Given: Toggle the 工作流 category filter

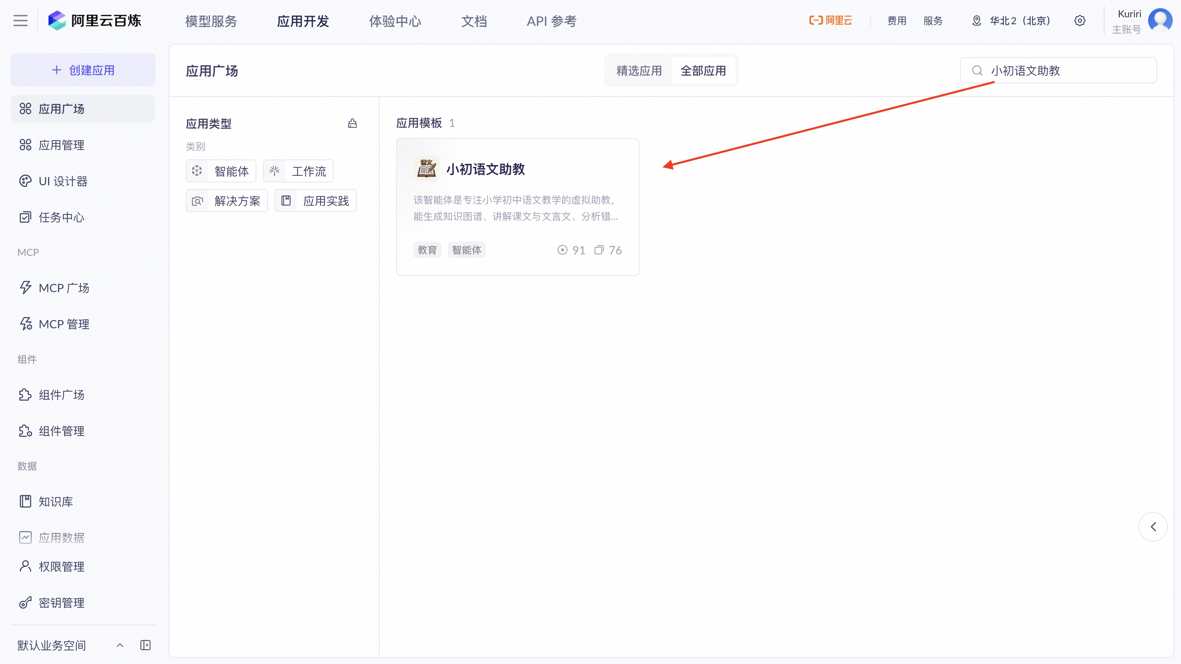Looking at the screenshot, I should click(x=298, y=171).
